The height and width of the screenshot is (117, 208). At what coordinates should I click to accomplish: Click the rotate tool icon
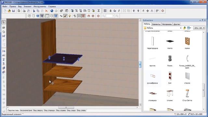143,11
